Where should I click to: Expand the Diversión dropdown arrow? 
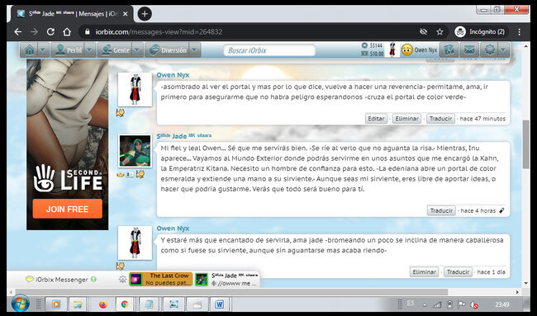(194, 50)
